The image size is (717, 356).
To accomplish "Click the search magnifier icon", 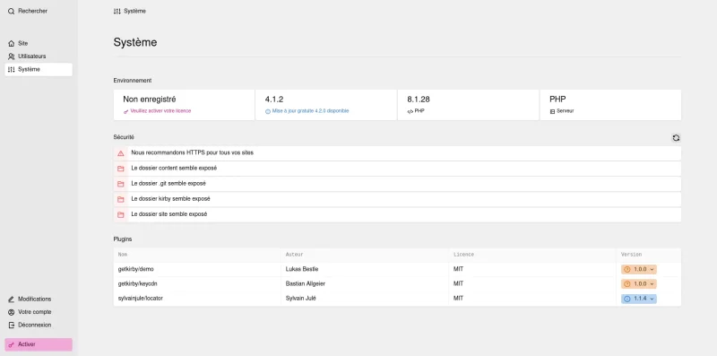I will point(12,11).
